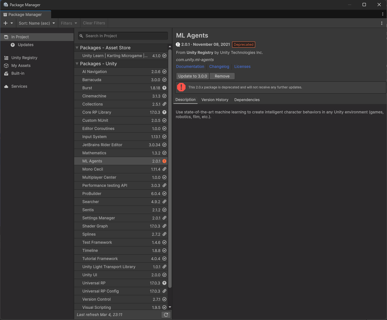Viewport: 387px width, 320px height.
Task: Switch to the Dependencies tab
Action: click(x=247, y=100)
